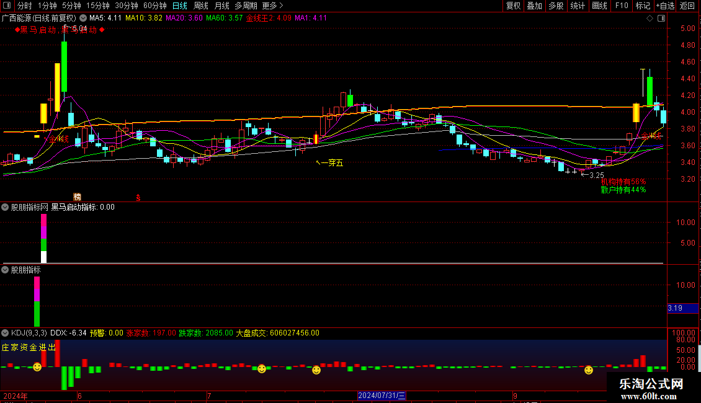Click the 庄家资金进出 label
The height and width of the screenshot is (403, 701).
pos(29,348)
